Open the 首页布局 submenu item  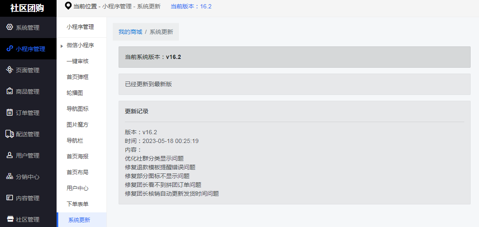coord(78,172)
